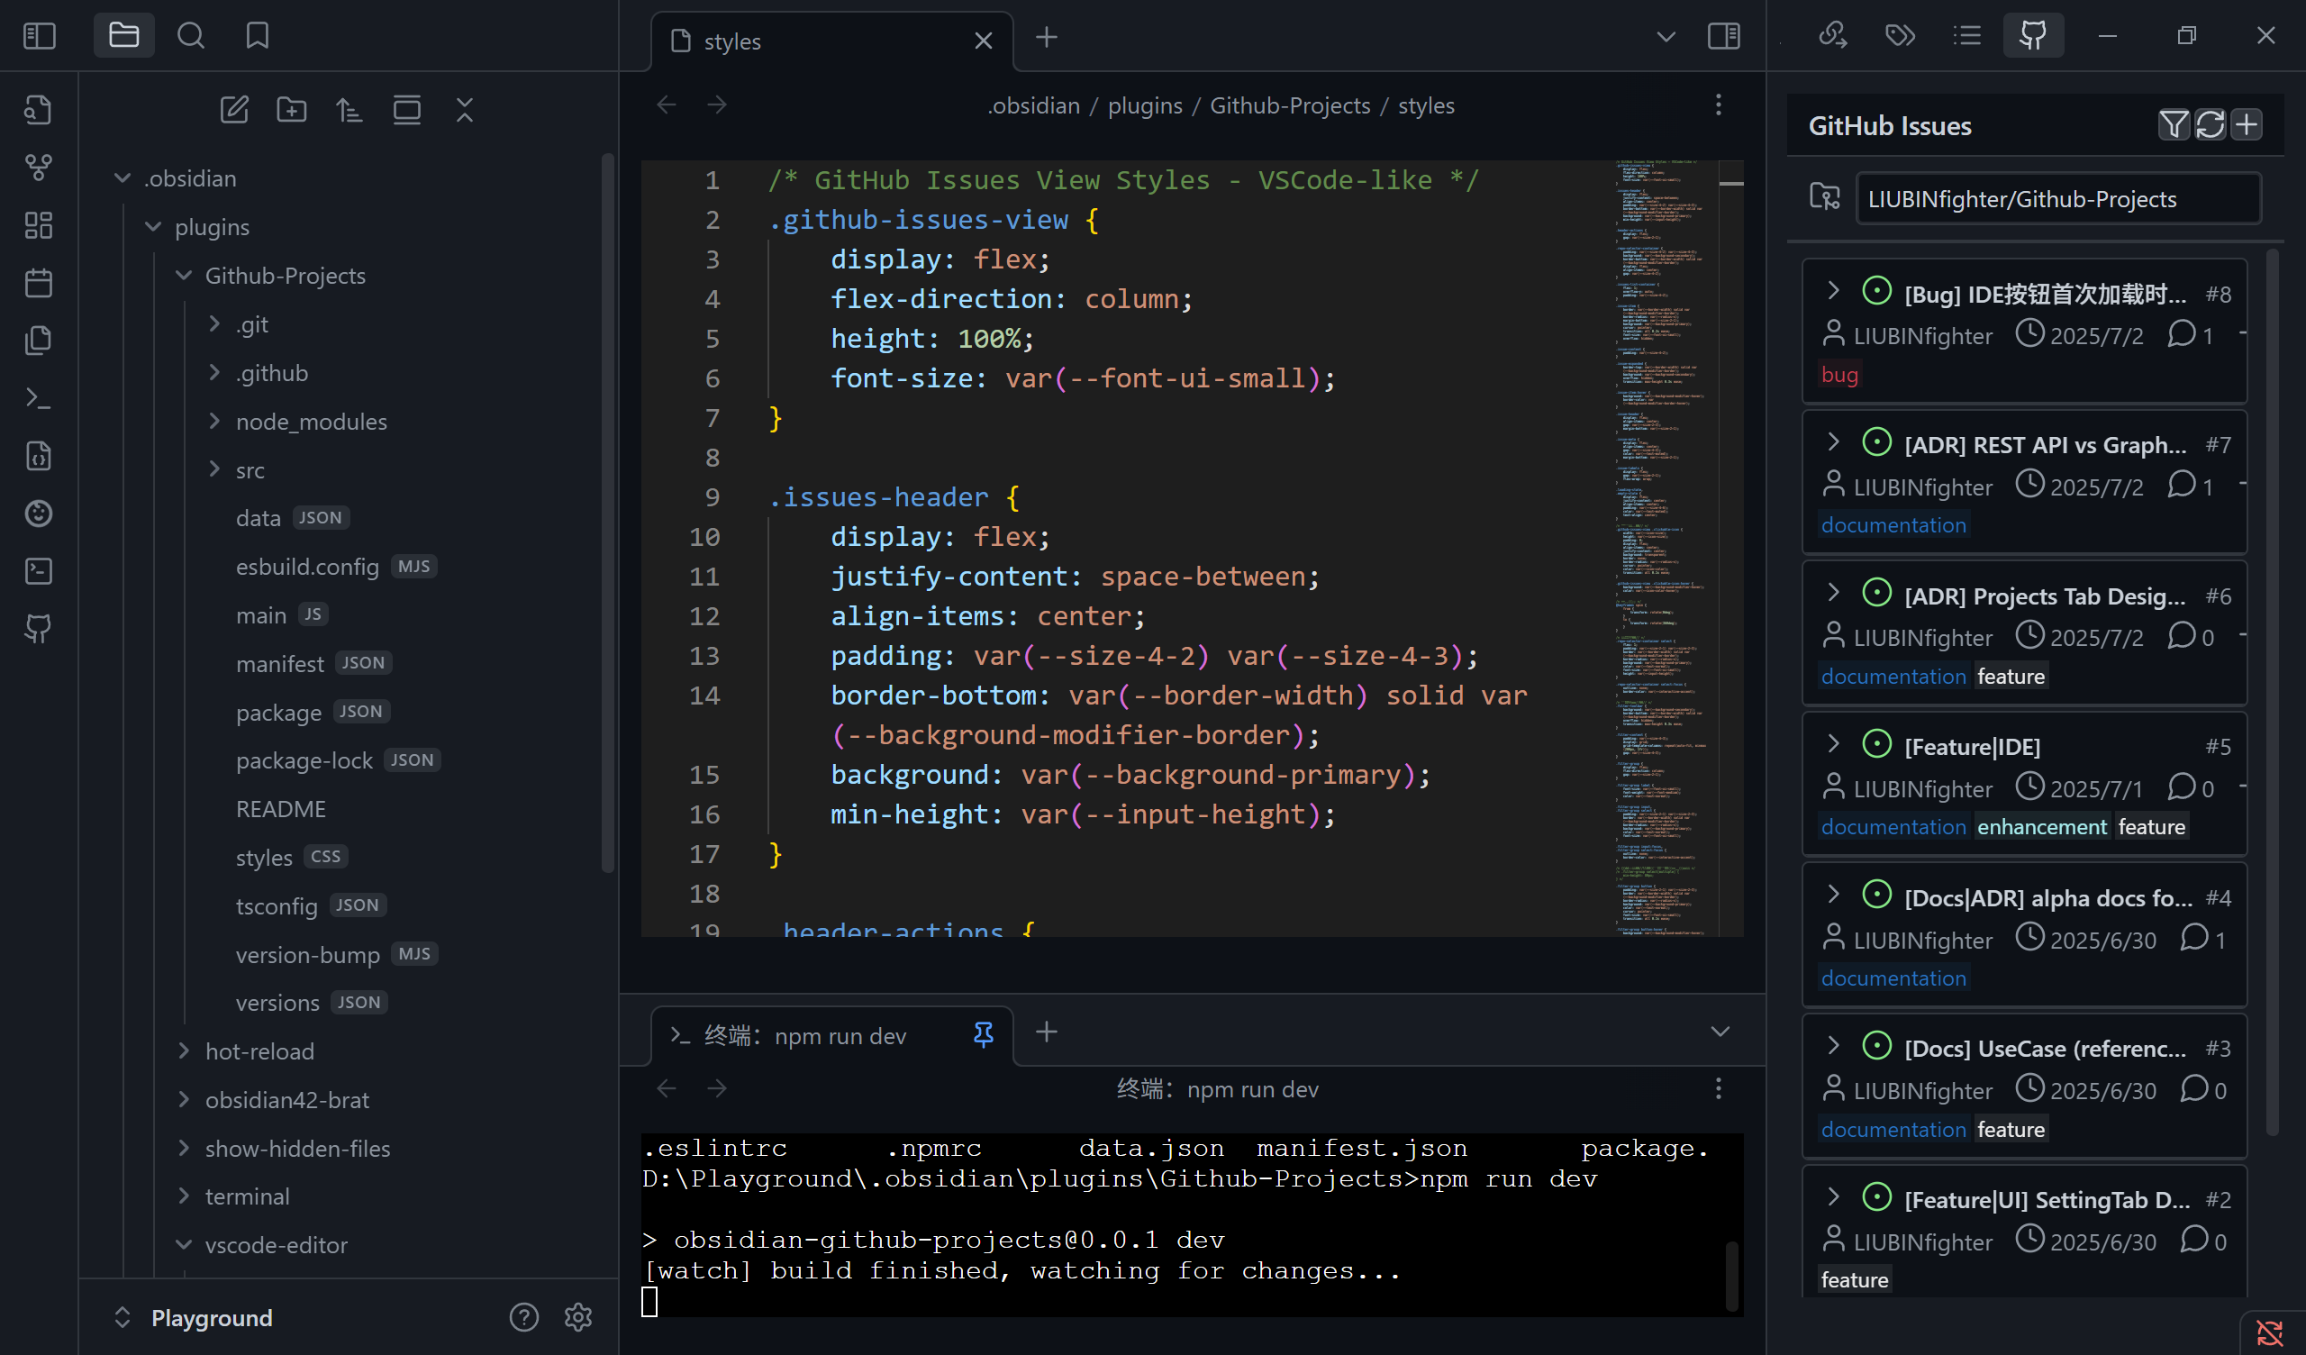
Task: Change the file sort order
Action: (349, 110)
